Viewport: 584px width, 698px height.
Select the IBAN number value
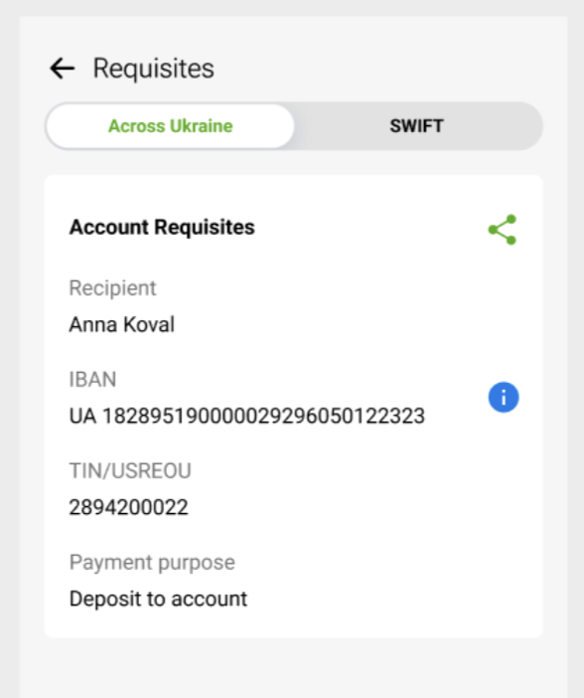click(247, 417)
